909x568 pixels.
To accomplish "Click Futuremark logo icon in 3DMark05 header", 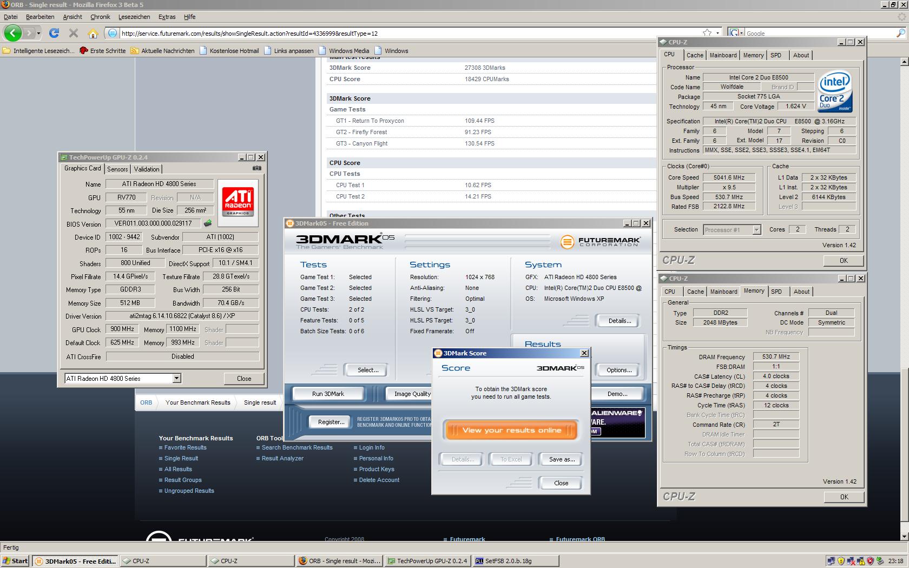I will point(567,241).
